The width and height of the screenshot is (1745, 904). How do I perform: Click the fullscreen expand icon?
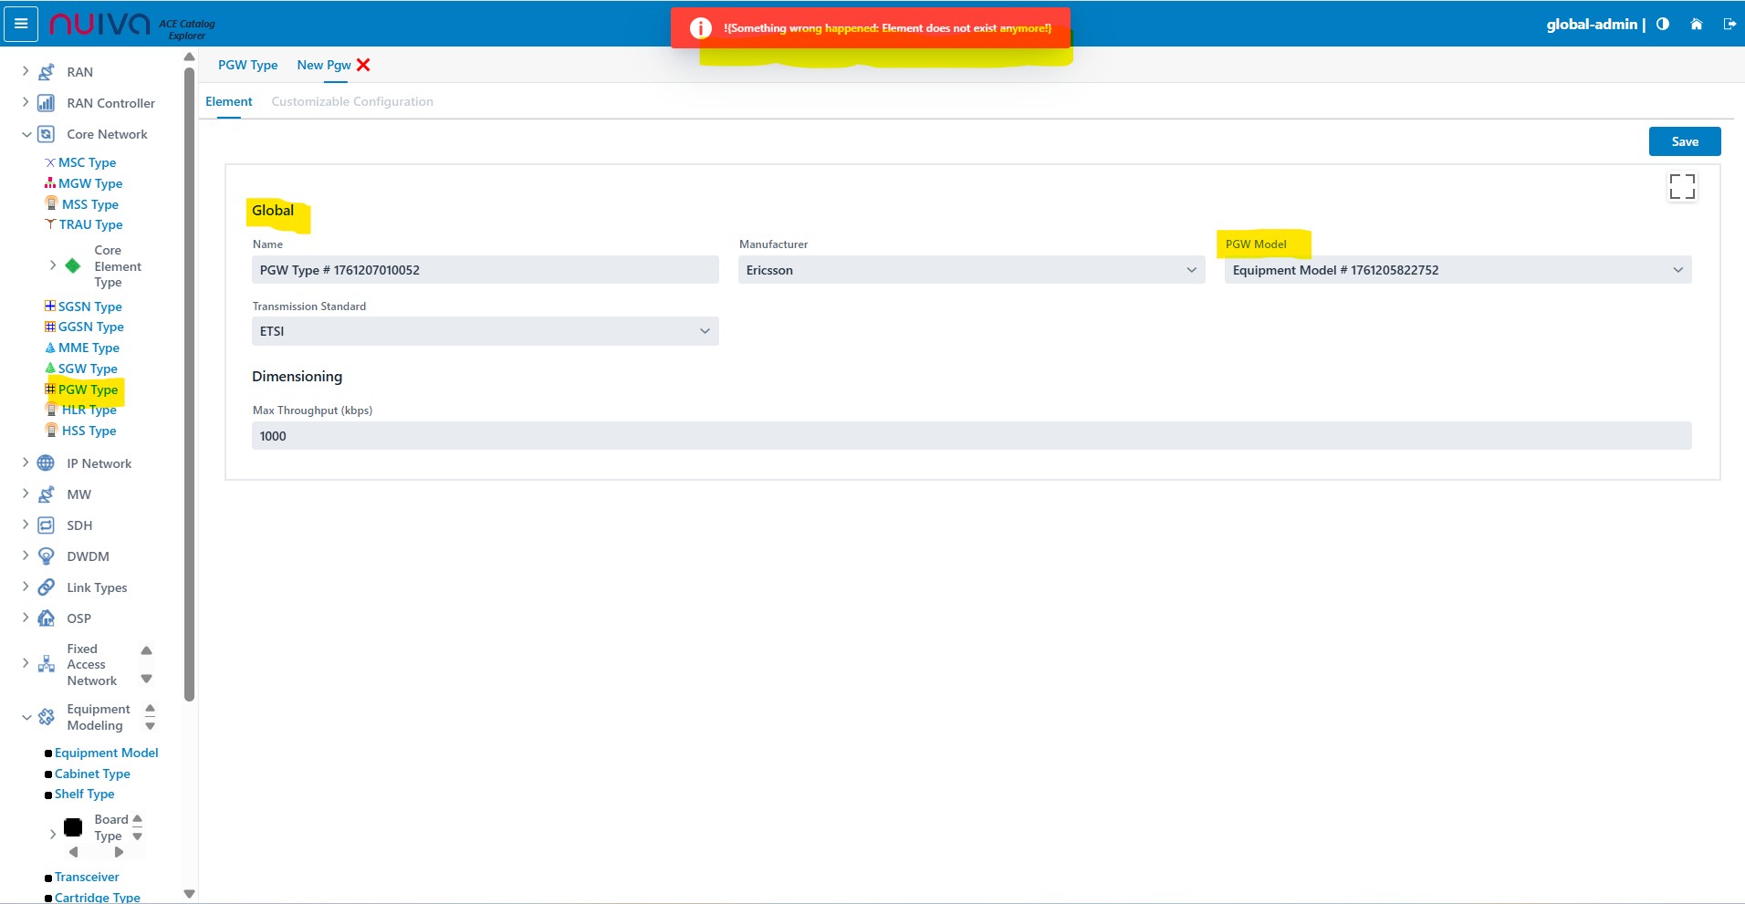click(1681, 186)
